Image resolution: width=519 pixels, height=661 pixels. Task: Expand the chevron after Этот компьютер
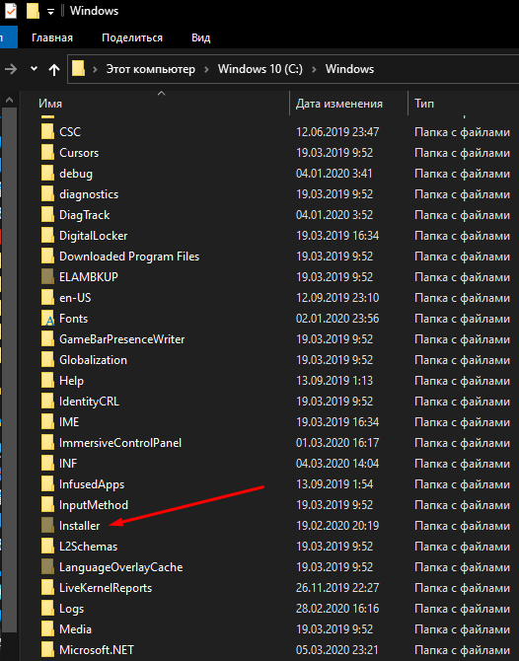(x=206, y=69)
